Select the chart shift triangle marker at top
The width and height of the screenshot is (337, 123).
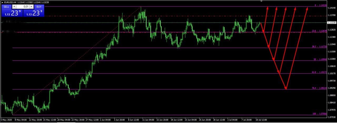pos(261,1)
